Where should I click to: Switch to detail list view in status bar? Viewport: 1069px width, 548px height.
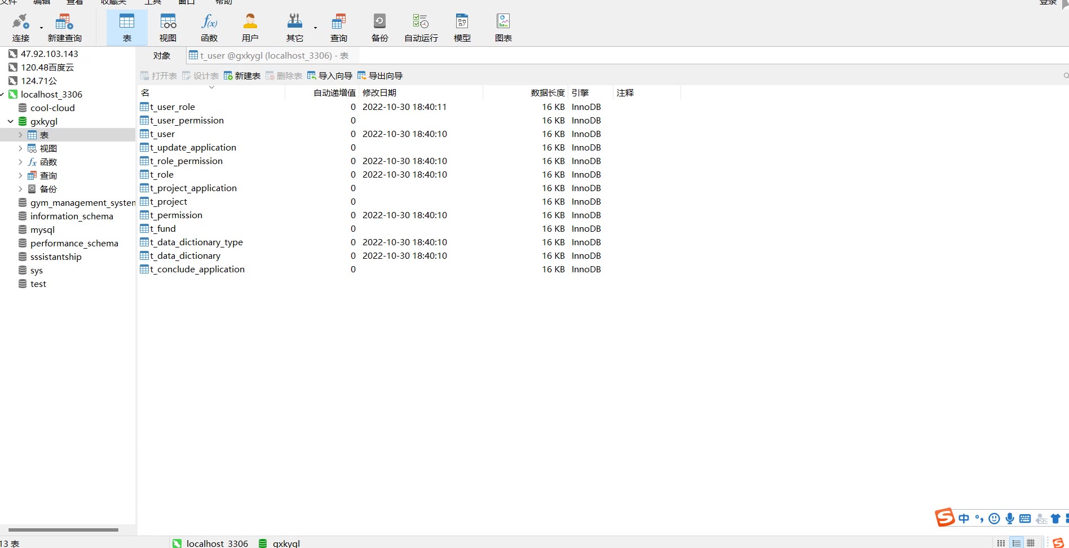coord(1016,543)
